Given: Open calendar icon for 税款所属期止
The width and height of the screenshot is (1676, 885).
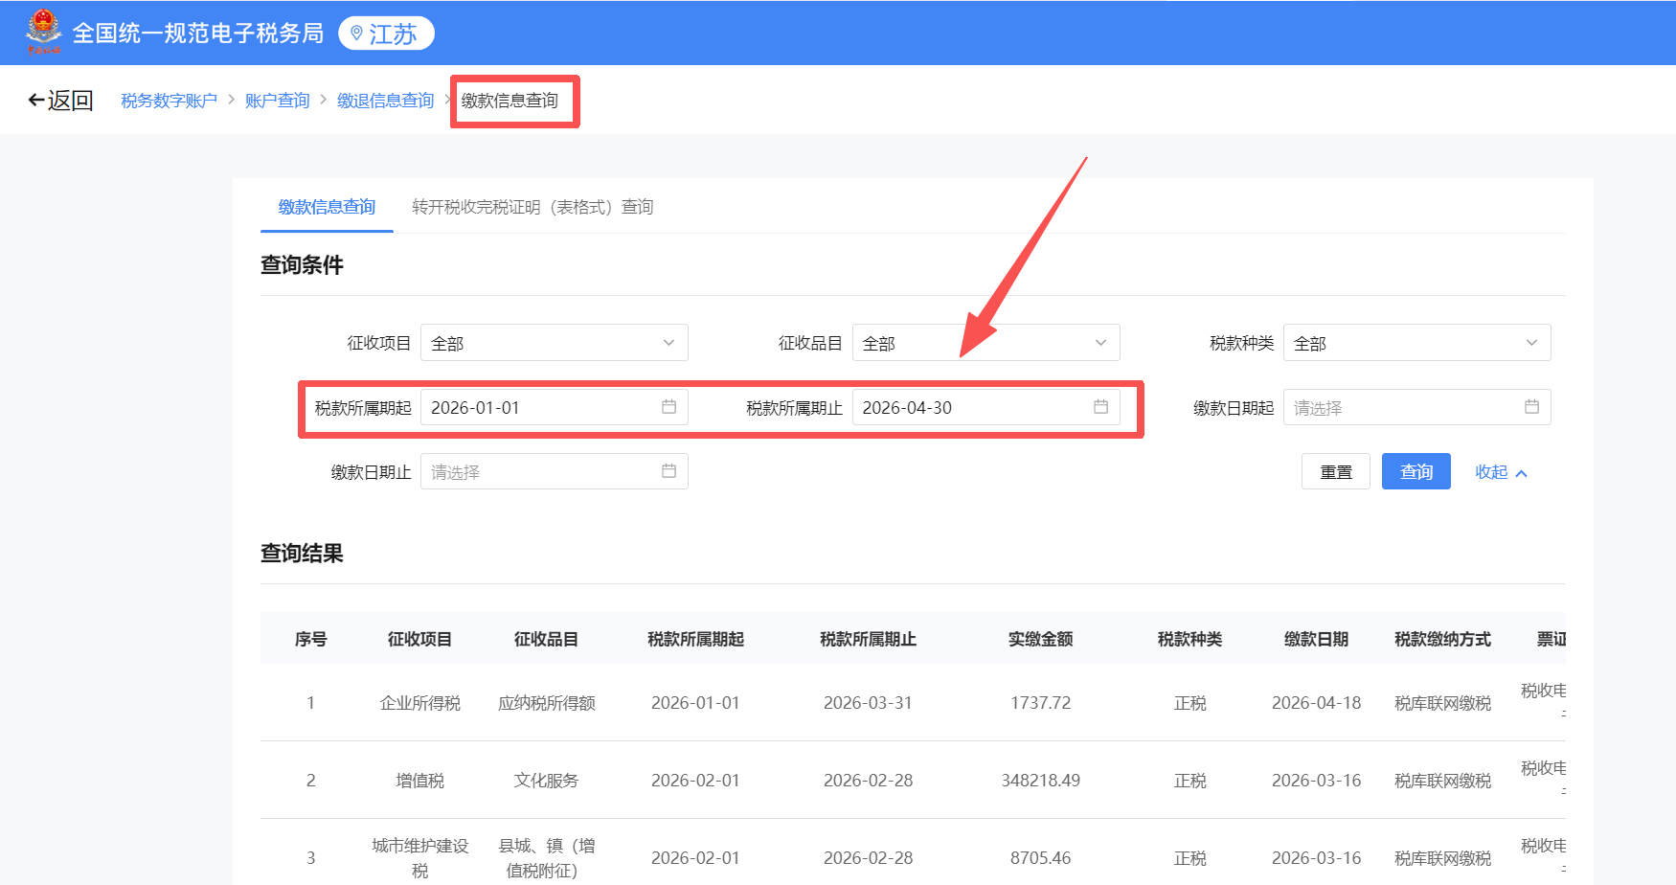Looking at the screenshot, I should pos(1100,407).
